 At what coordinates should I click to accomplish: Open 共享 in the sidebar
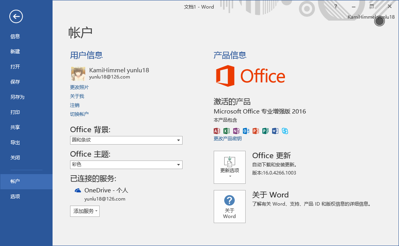15,127
